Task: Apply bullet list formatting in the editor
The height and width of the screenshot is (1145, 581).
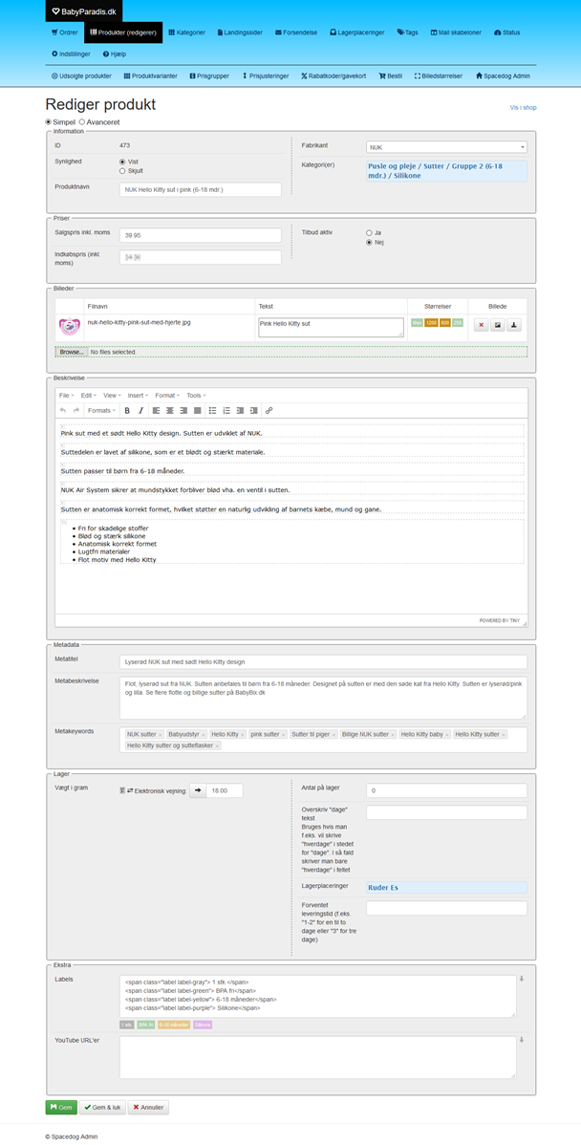Action: click(x=212, y=410)
